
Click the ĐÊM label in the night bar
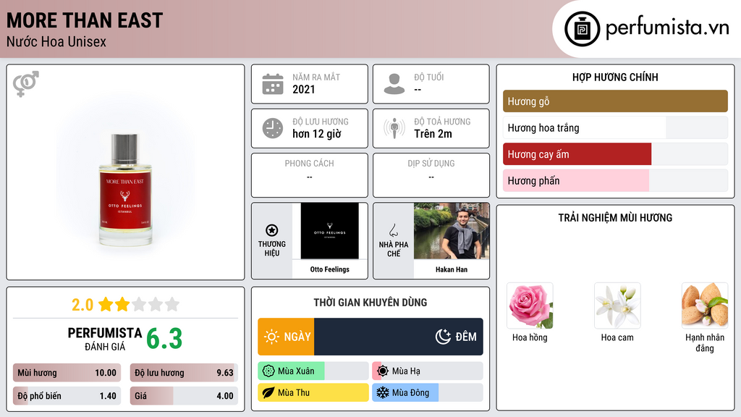pos(466,337)
